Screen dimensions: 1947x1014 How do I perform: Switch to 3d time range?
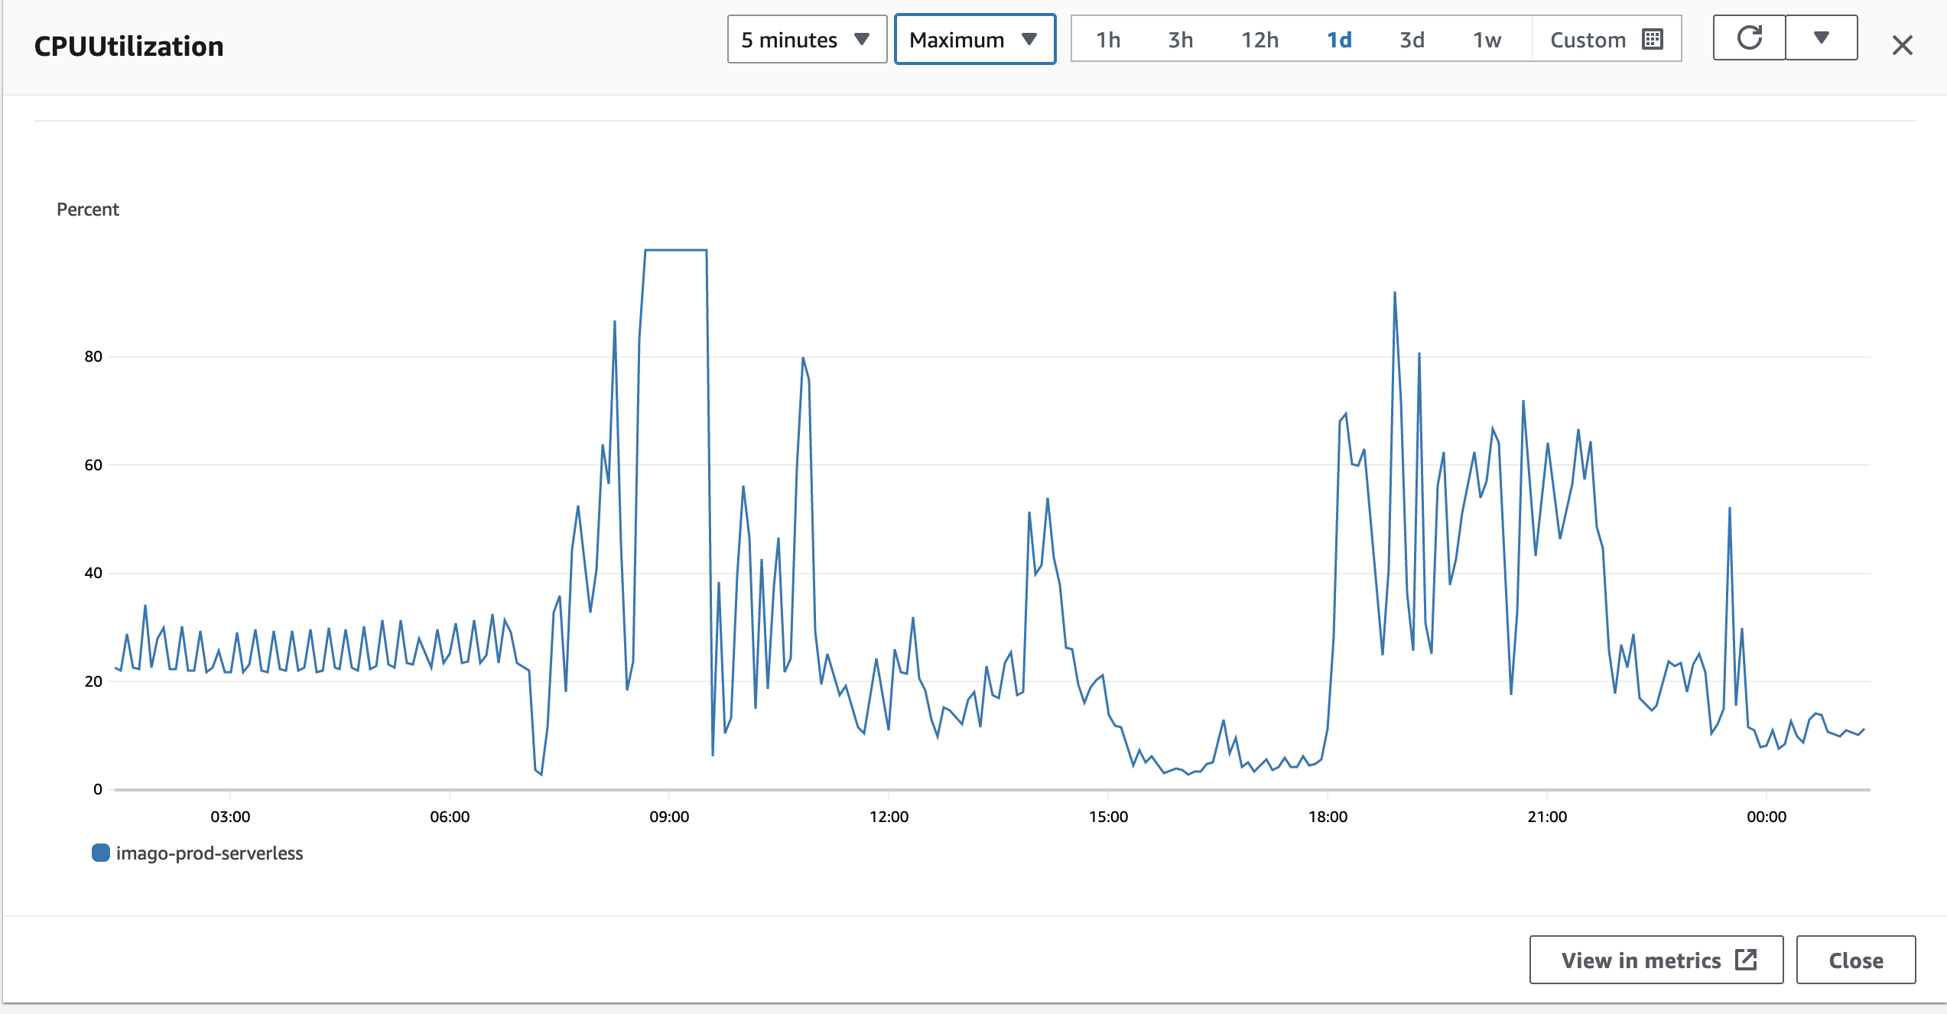point(1412,40)
